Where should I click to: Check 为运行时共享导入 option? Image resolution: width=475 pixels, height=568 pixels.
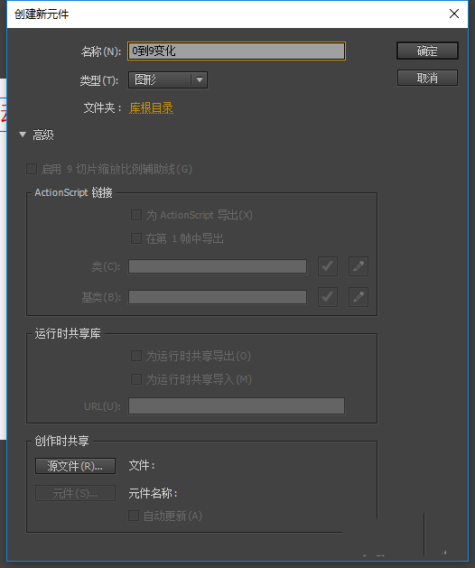tap(136, 379)
